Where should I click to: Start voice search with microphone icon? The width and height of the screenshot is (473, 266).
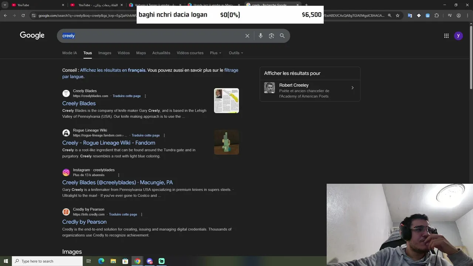pos(261,36)
